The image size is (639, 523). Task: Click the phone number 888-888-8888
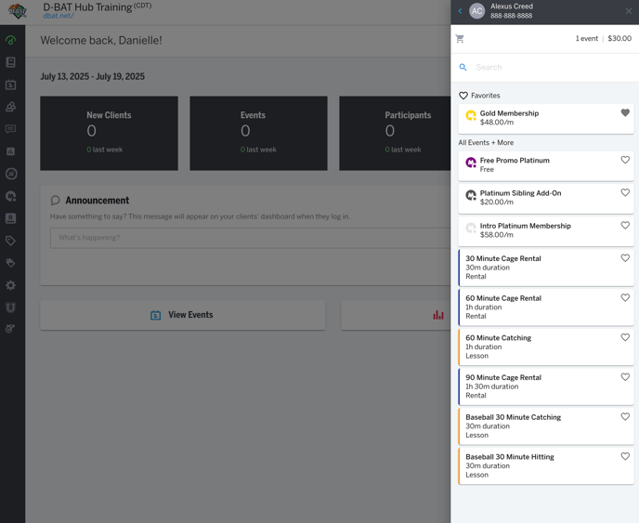[x=511, y=16]
